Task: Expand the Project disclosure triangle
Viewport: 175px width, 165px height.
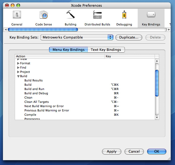Action: [18, 72]
